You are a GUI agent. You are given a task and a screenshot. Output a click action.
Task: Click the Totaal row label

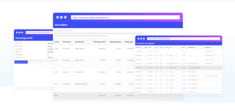pyautogui.click(x=56, y=96)
